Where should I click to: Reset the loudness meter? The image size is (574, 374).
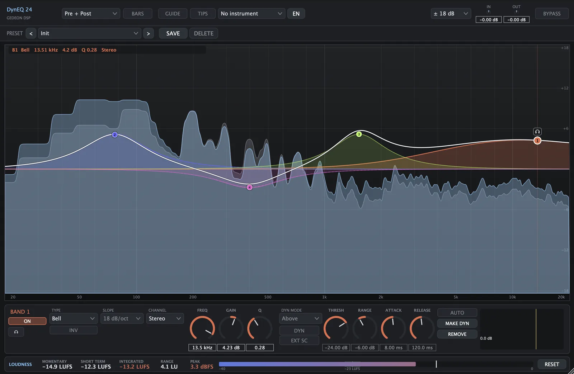[x=552, y=364]
